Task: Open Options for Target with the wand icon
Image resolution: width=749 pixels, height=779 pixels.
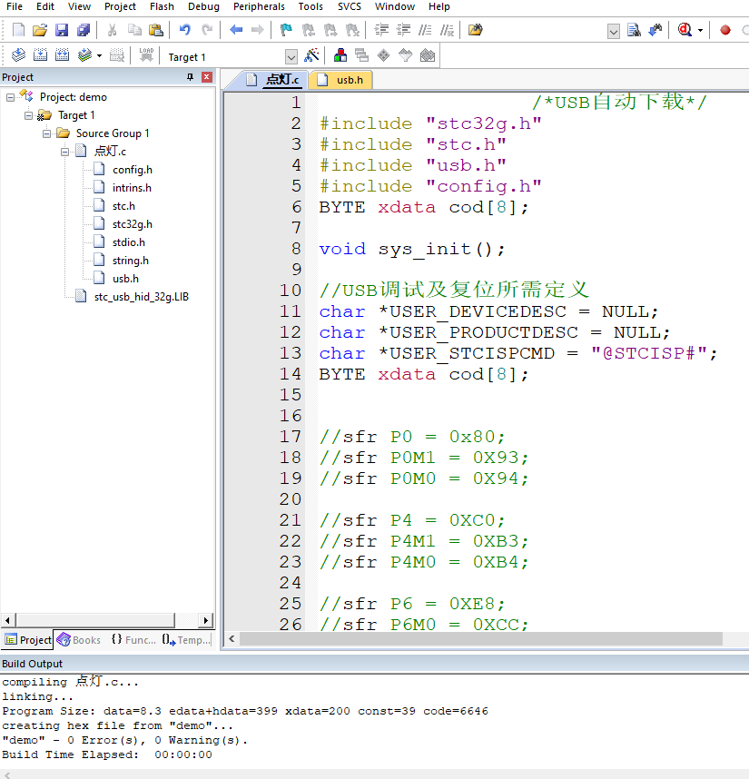Action: click(x=312, y=55)
